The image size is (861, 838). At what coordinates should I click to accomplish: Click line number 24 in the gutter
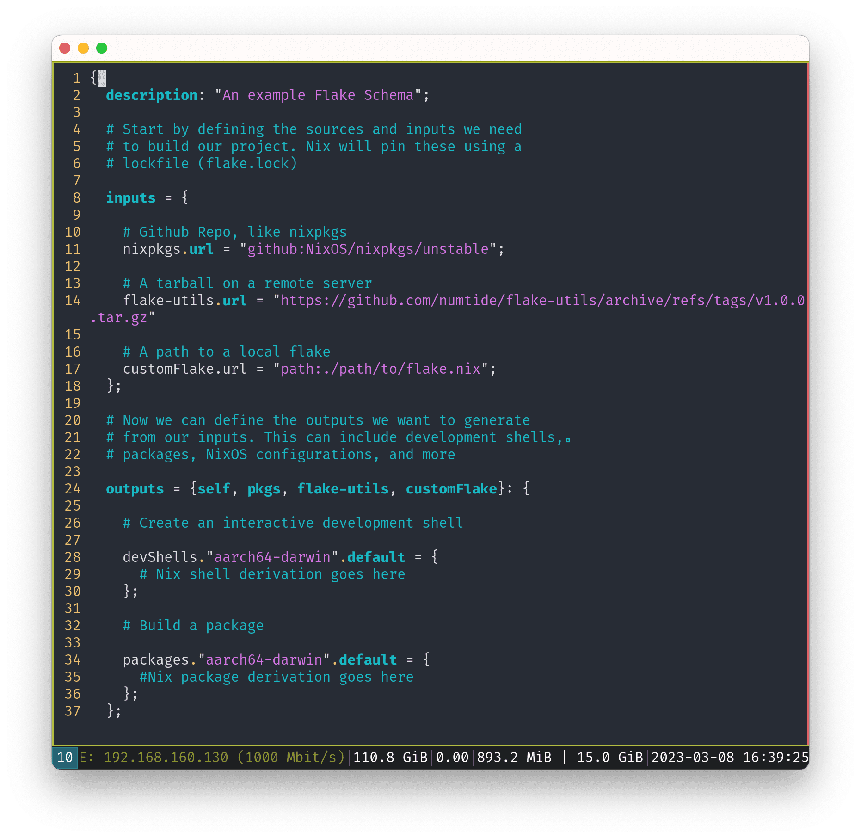pyautogui.click(x=73, y=489)
